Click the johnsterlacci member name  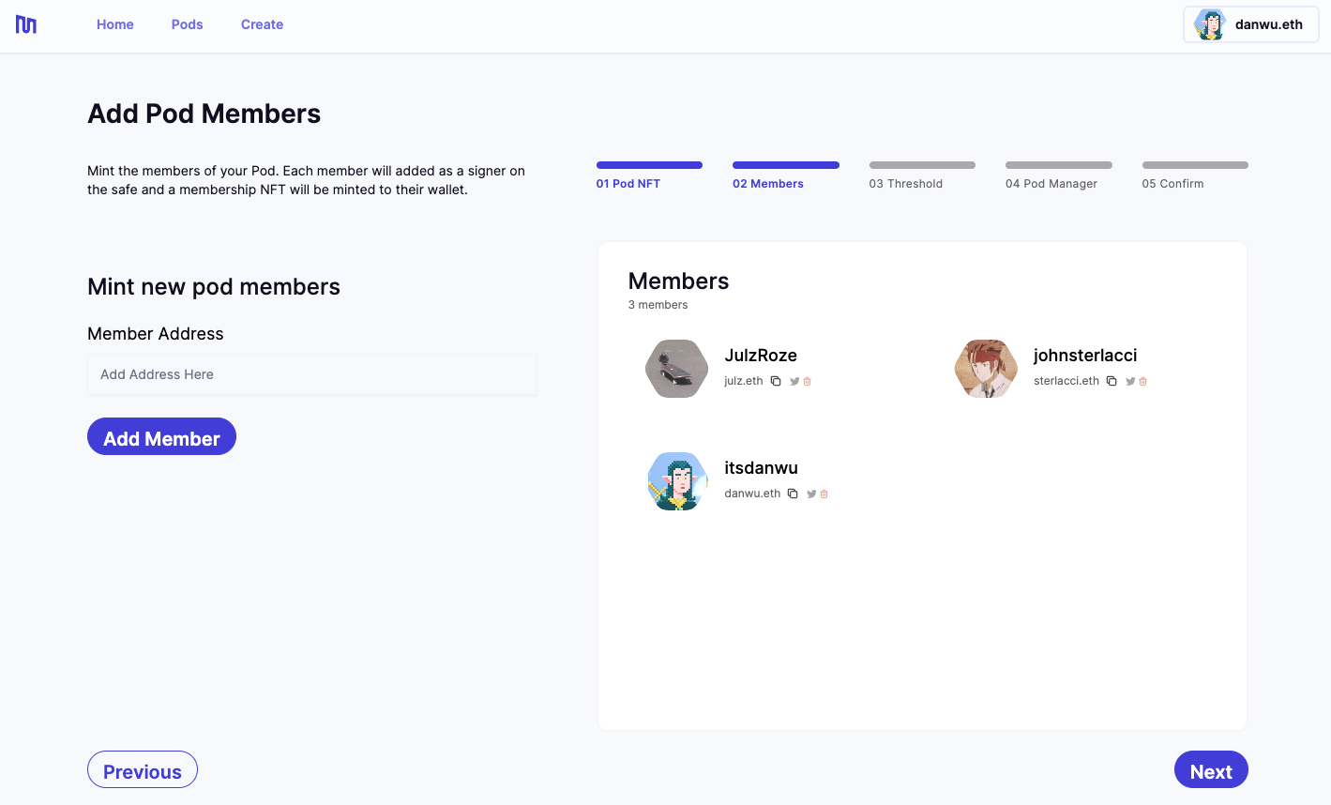click(1085, 356)
